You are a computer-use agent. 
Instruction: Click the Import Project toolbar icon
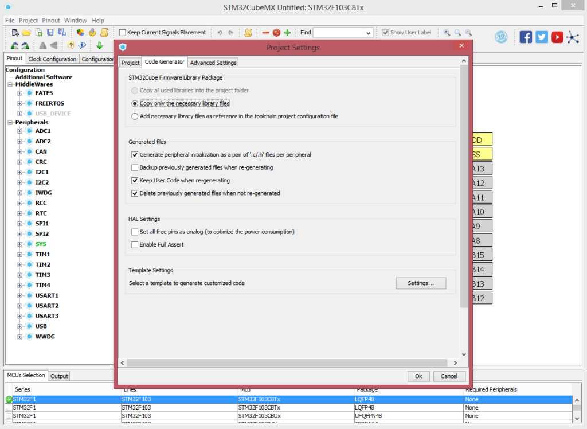(38, 33)
